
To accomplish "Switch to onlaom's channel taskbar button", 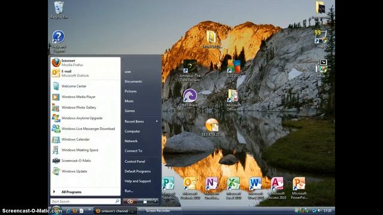I will [x=115, y=211].
